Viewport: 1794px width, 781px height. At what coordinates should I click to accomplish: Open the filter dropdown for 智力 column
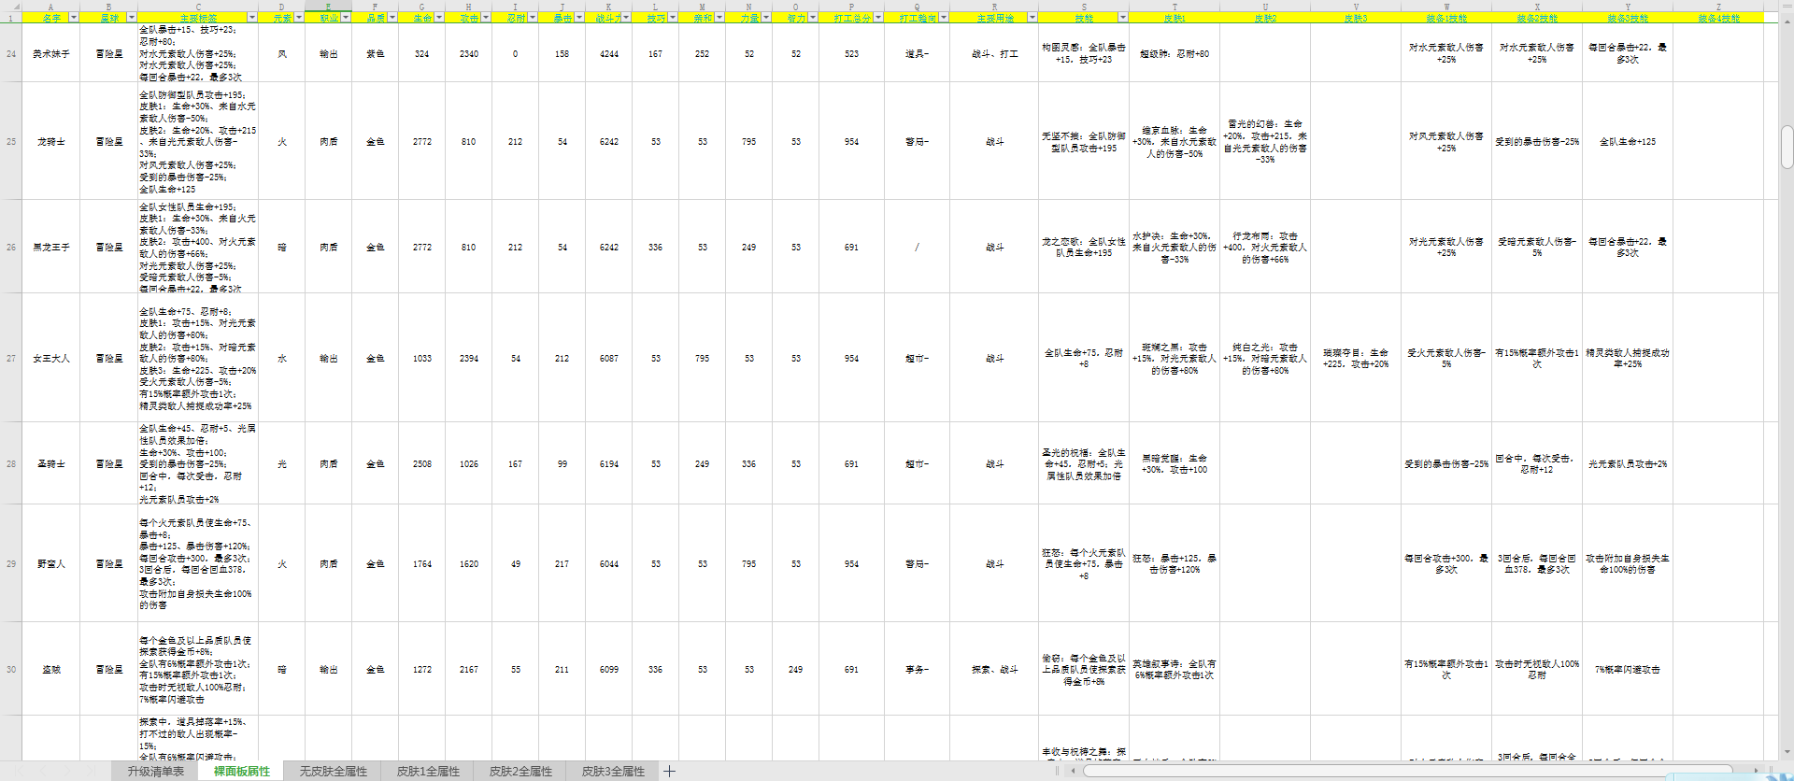[812, 18]
